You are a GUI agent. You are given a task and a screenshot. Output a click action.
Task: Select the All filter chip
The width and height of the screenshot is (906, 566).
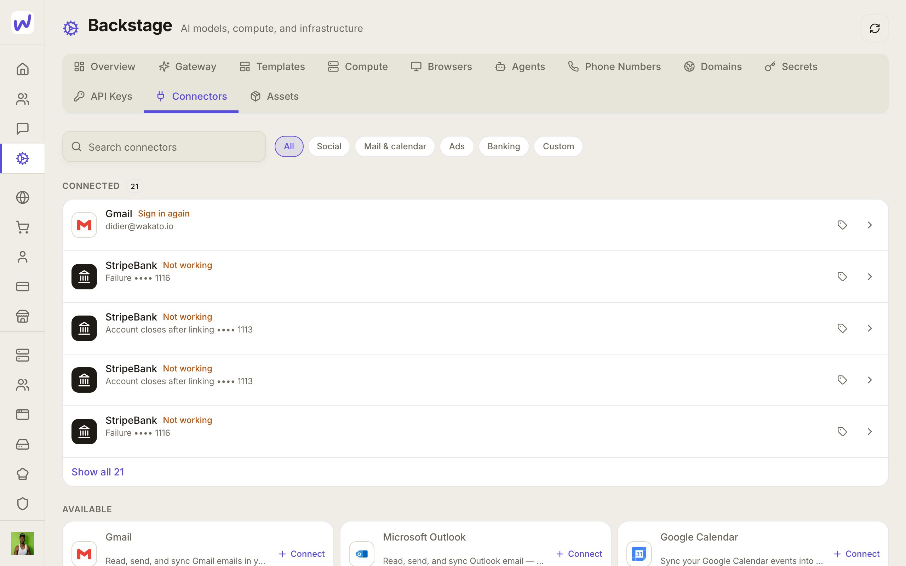[289, 146]
